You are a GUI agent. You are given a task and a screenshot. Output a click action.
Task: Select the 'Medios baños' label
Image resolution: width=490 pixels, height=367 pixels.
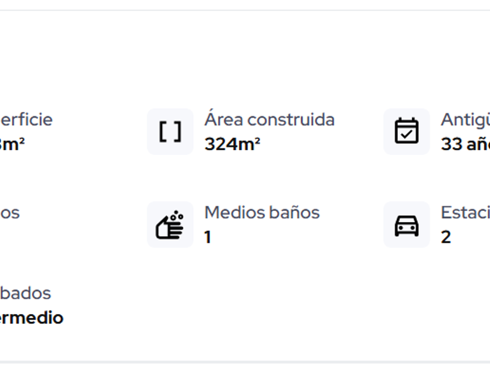click(x=262, y=213)
